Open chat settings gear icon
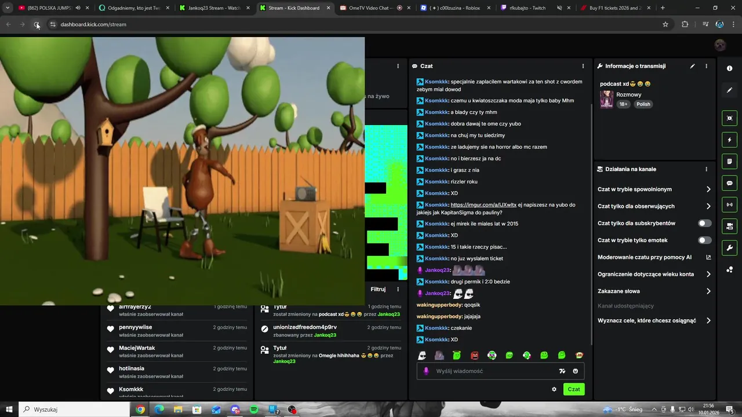The width and height of the screenshot is (742, 417). pyautogui.click(x=554, y=389)
